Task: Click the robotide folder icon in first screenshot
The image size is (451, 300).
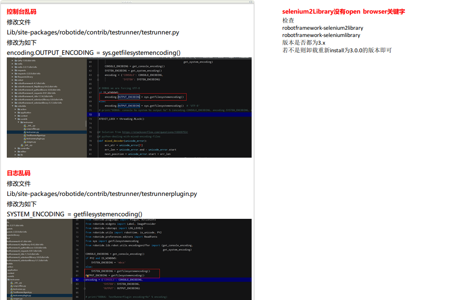Action: point(16,106)
